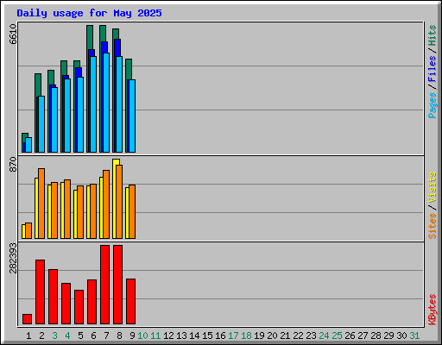This screenshot has width=442, height=345.
Task: Click the 'Daily usage for May 2025' title
Action: point(89,13)
